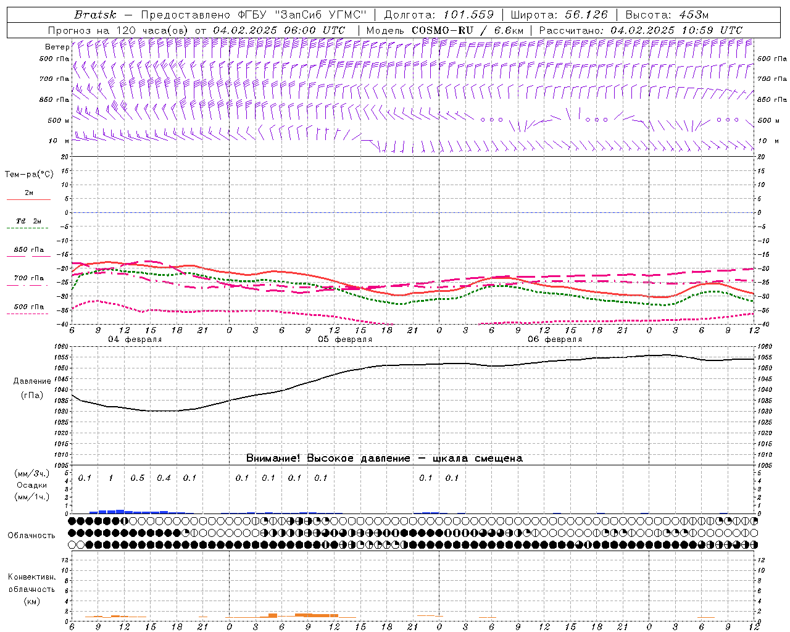
Task: Select the 05 февраля date label
Action: (345, 339)
